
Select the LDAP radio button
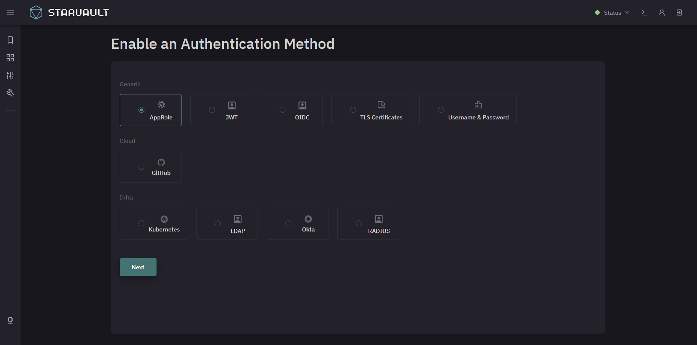(x=218, y=223)
